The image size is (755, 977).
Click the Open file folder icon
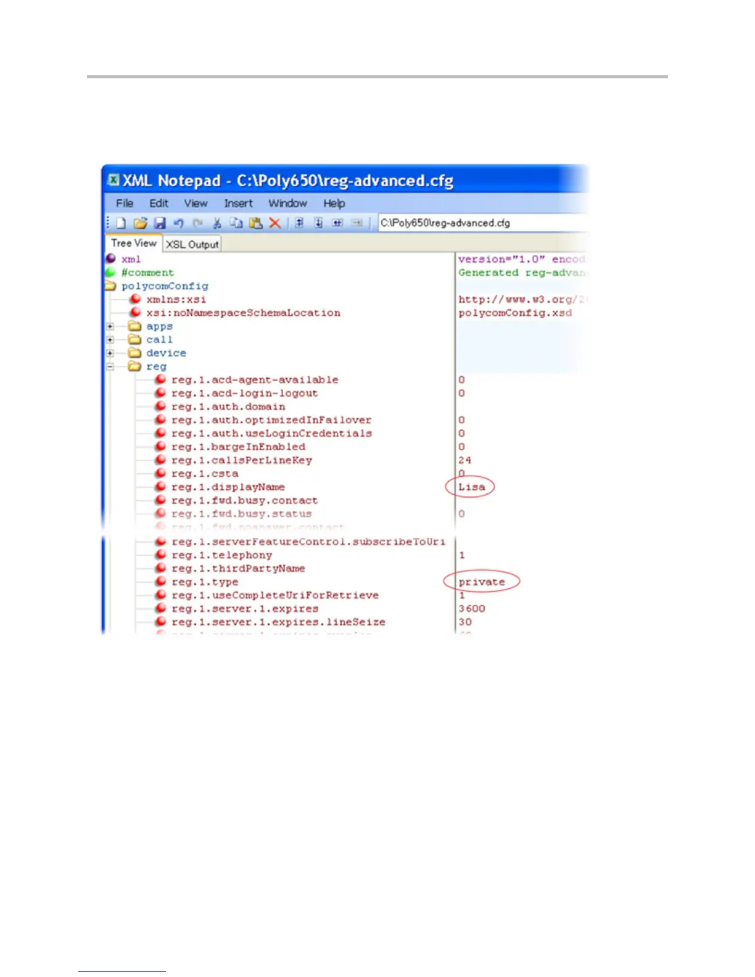coord(141,223)
